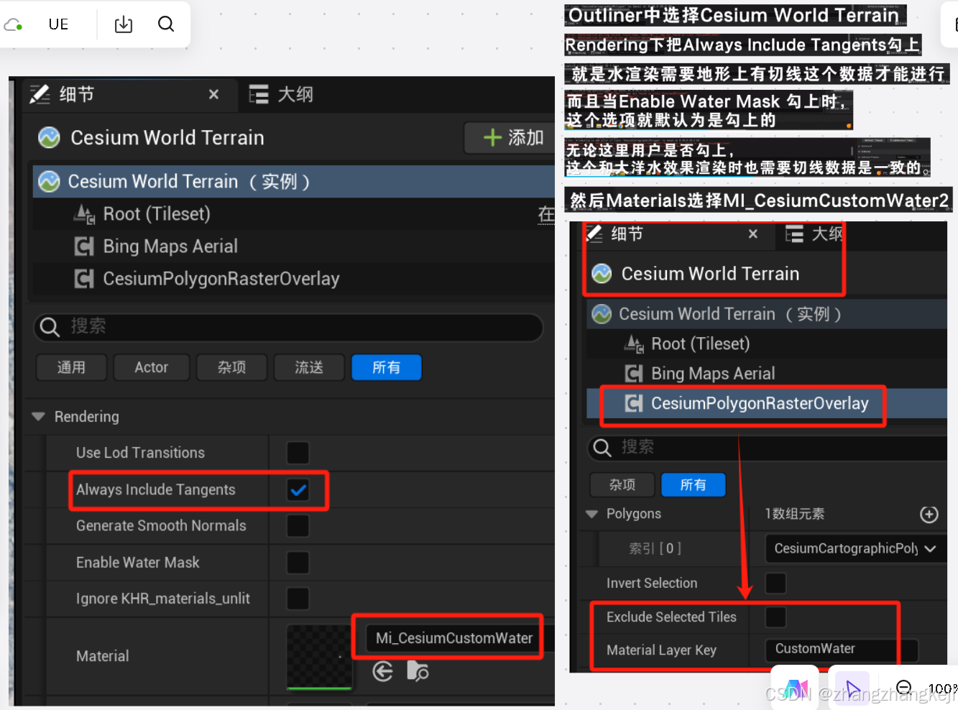958x710 pixels.
Task: Click Root (Tileset) icon in left tree
Action: click(84, 214)
